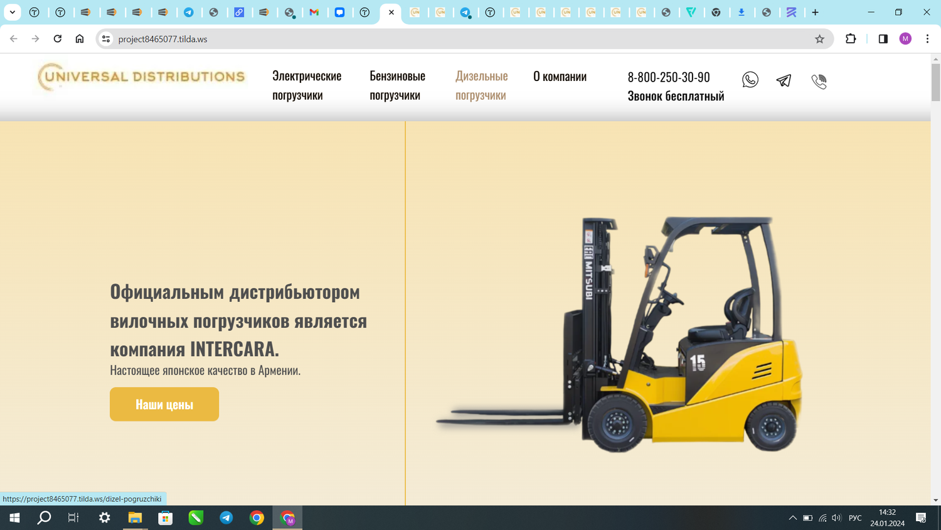Open the Chrome profile avatar M
The width and height of the screenshot is (941, 530).
tap(905, 39)
